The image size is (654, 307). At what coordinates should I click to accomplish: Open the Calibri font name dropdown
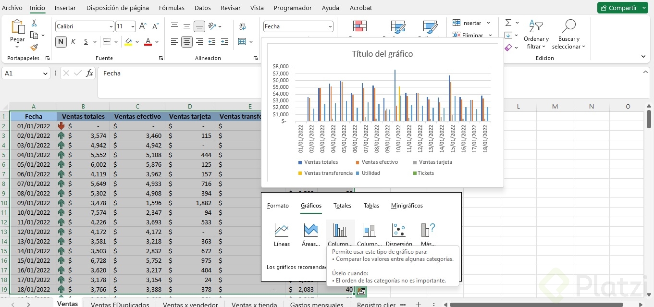click(x=111, y=26)
